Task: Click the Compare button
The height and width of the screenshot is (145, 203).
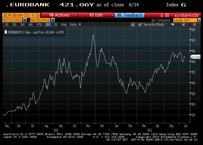Action: (x=161, y=20)
